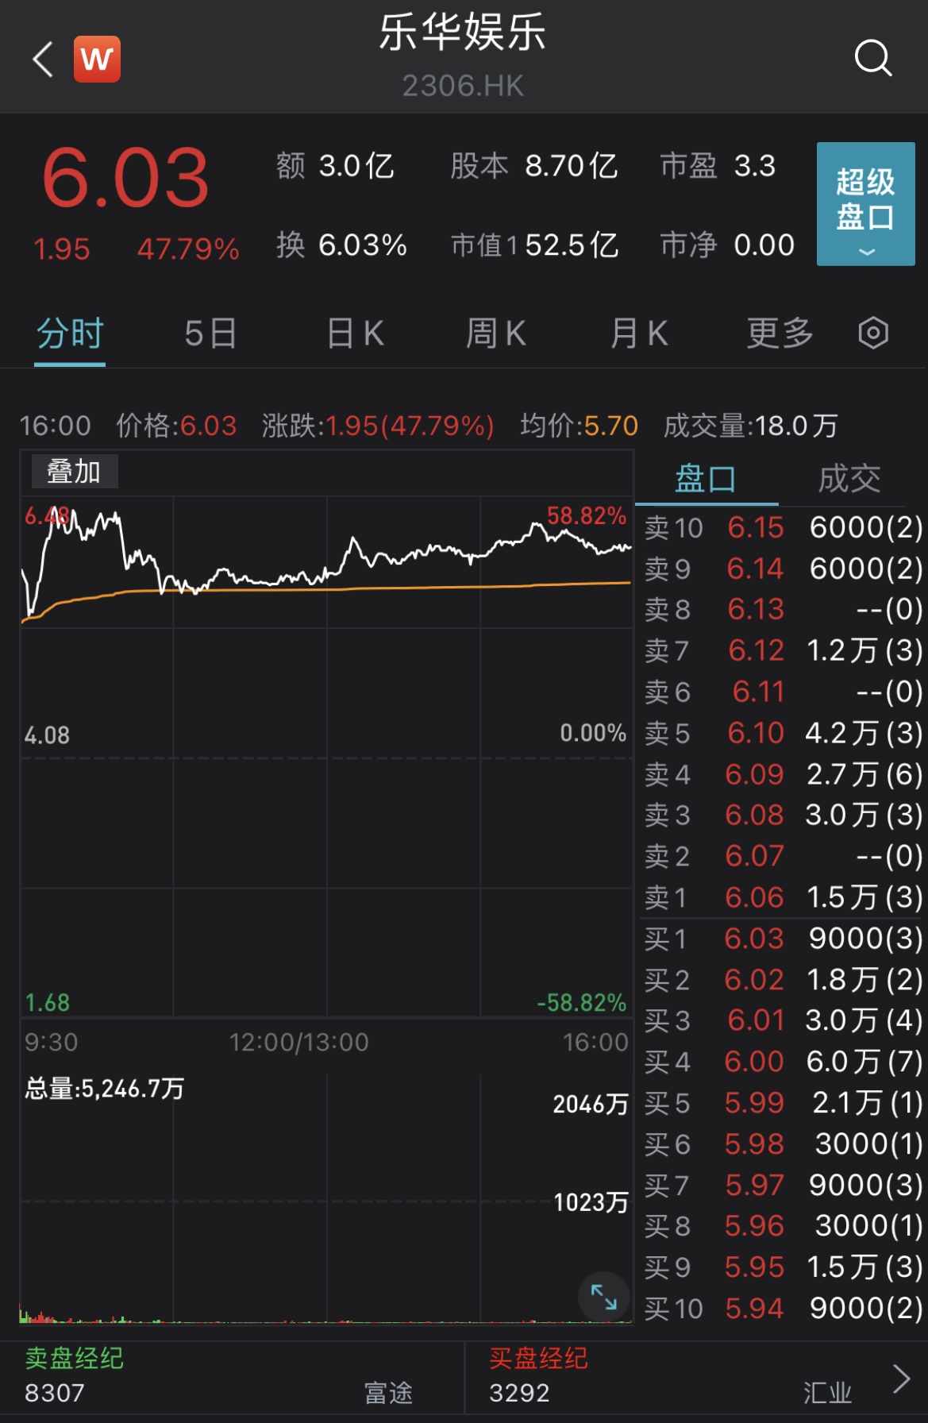
Task: Open the search magnifier icon
Action: click(x=873, y=58)
